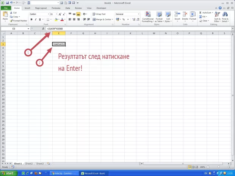Open the font color picker arrow
Viewport: 235px width, 176px height.
[65, 19]
